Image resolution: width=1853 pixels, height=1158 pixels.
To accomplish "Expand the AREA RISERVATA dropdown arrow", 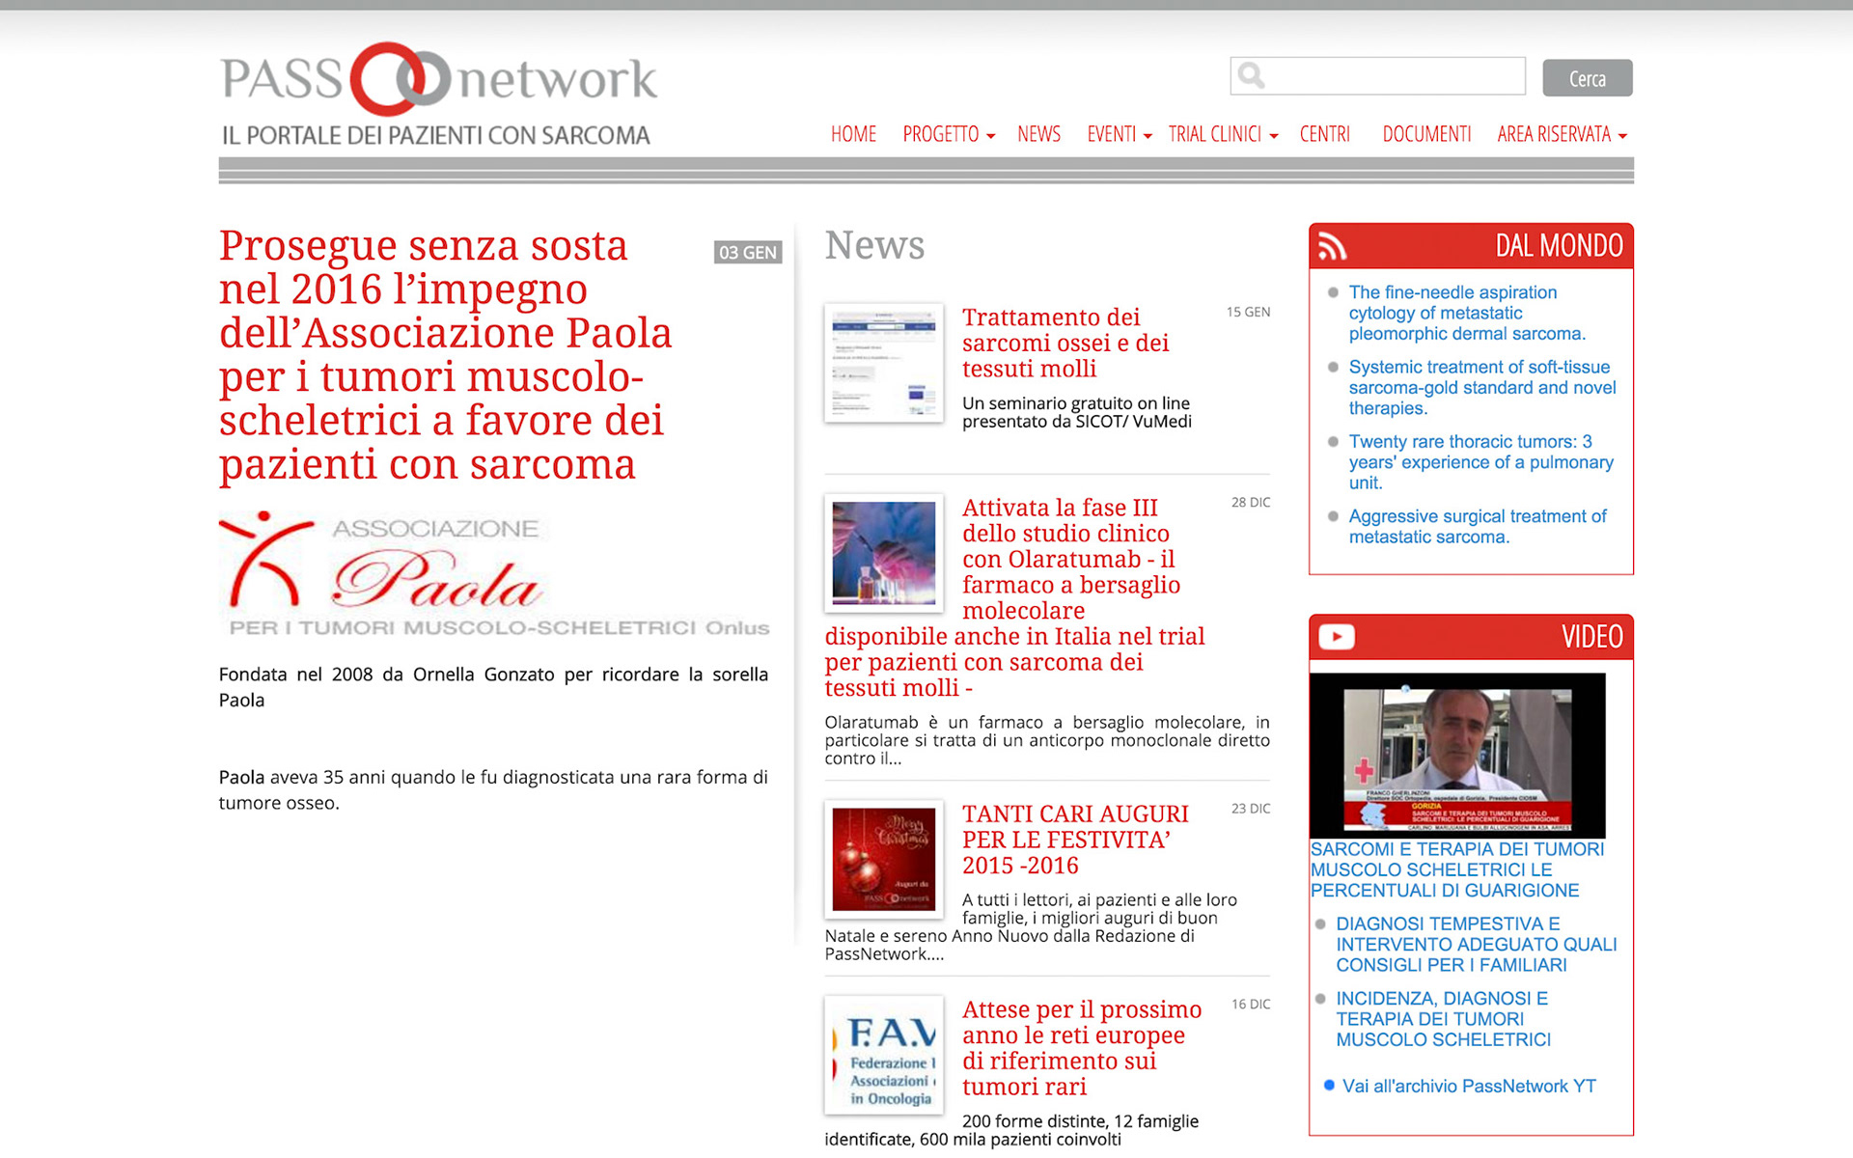I will point(1622,136).
